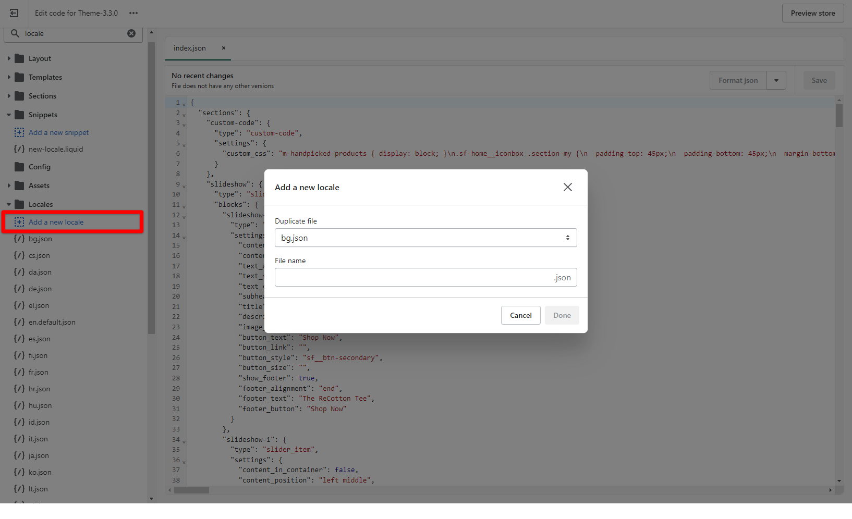Click Cancel in the dialog
Viewport: 852px width, 519px height.
click(x=521, y=315)
